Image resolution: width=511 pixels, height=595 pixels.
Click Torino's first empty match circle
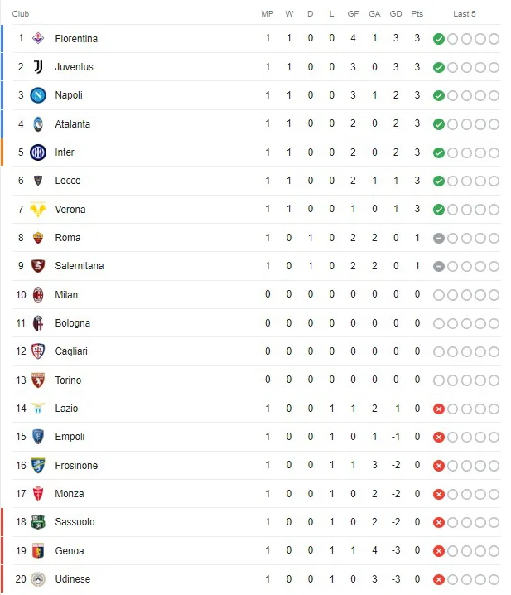coord(439,380)
